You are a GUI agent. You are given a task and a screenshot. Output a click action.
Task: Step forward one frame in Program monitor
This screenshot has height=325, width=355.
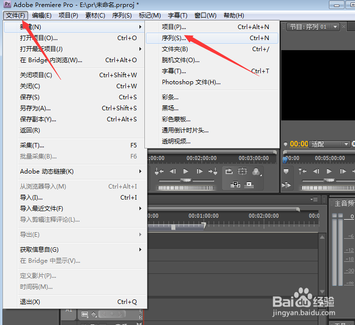pyautogui.click(x=343, y=172)
